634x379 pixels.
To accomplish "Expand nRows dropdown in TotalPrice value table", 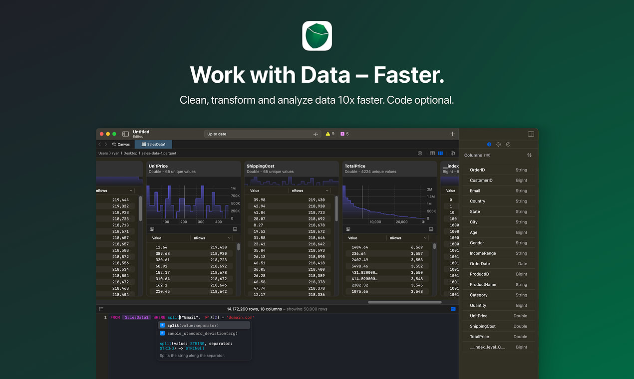I will click(x=425, y=238).
